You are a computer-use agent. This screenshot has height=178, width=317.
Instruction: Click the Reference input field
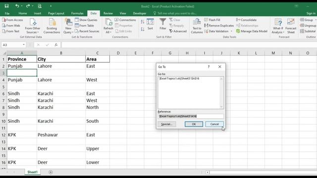190,116
